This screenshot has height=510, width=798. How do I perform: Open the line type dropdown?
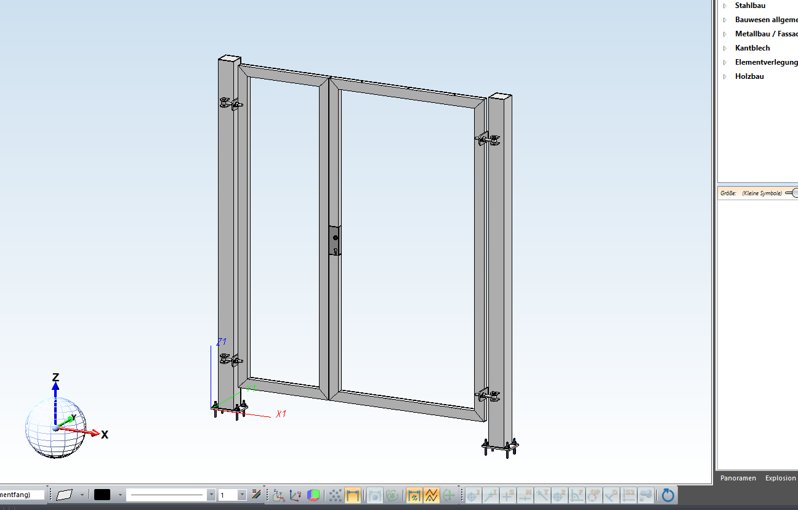[x=211, y=495]
